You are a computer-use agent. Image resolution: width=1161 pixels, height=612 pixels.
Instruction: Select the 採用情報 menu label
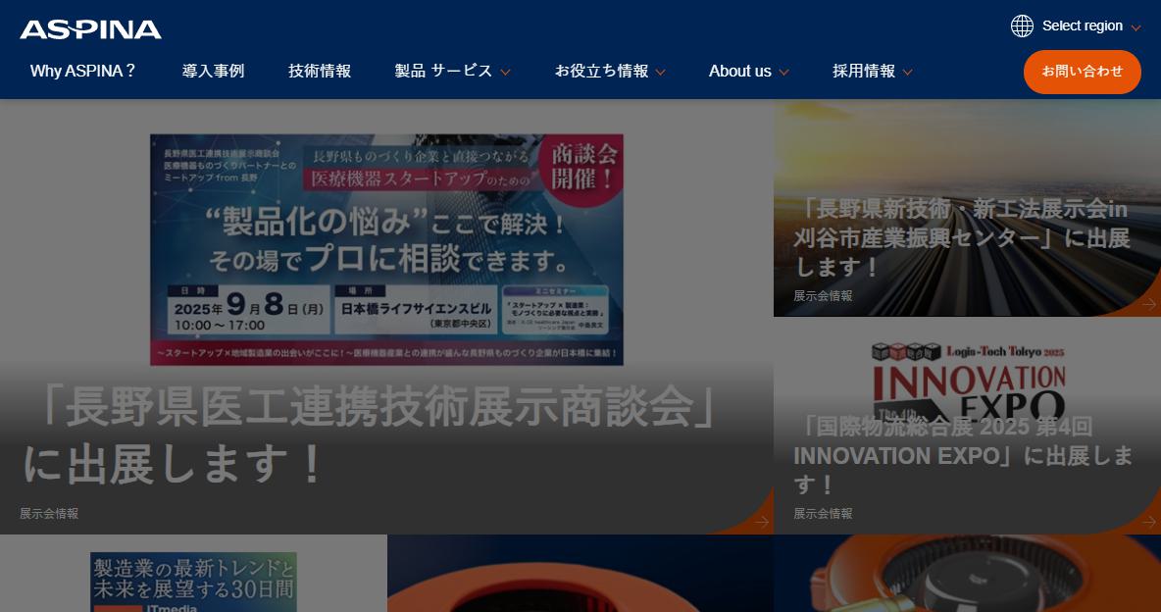point(864,72)
